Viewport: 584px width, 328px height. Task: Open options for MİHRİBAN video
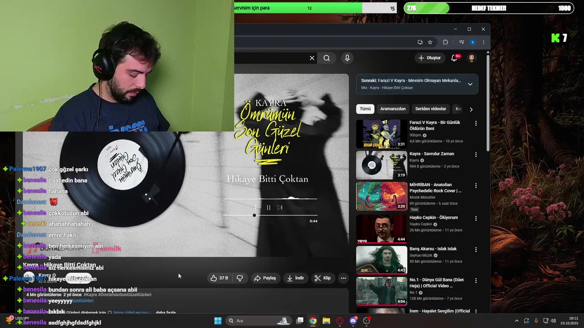[476, 185]
